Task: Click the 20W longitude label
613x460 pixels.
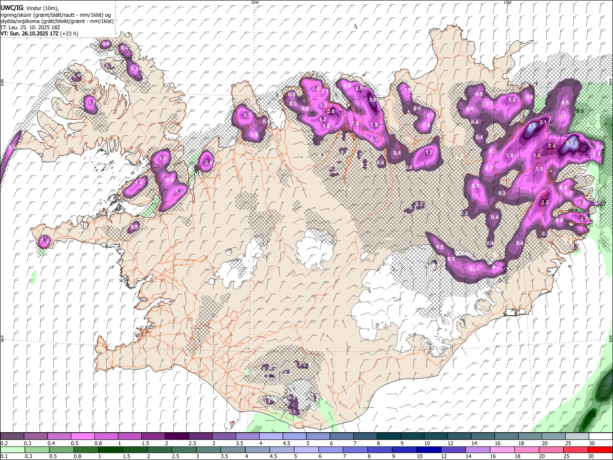Action: [x=255, y=2]
